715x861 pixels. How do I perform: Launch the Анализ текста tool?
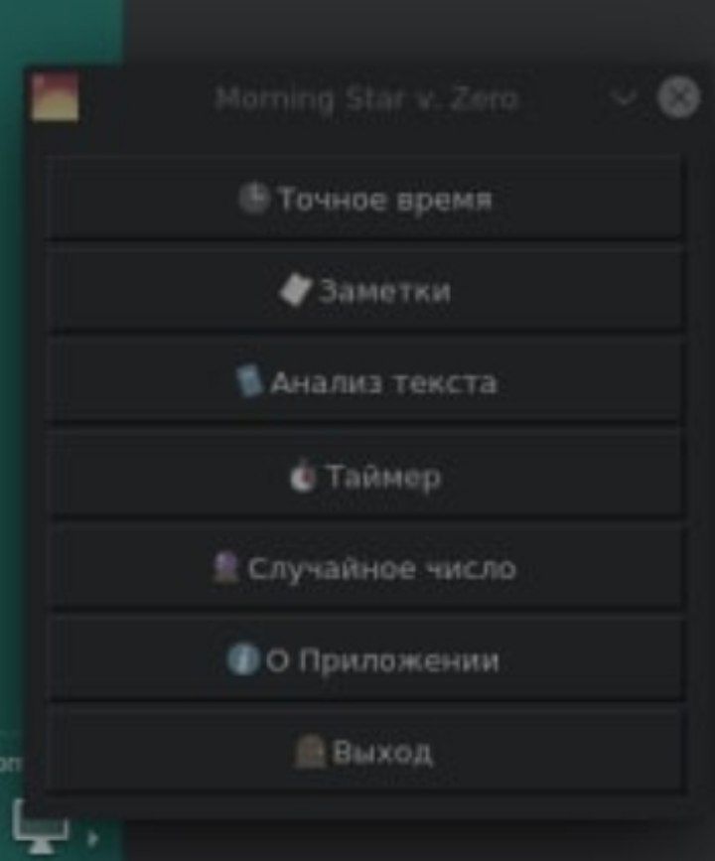pyautogui.click(x=366, y=381)
